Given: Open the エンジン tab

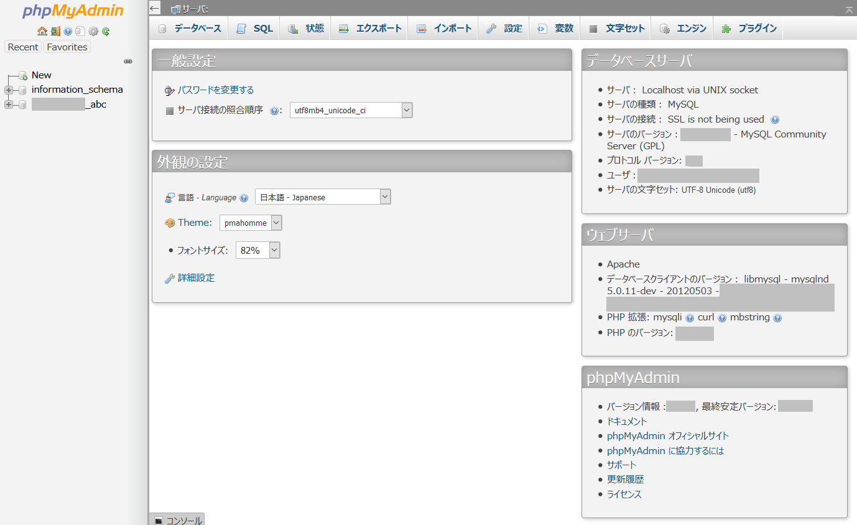Looking at the screenshot, I should tap(683, 28).
